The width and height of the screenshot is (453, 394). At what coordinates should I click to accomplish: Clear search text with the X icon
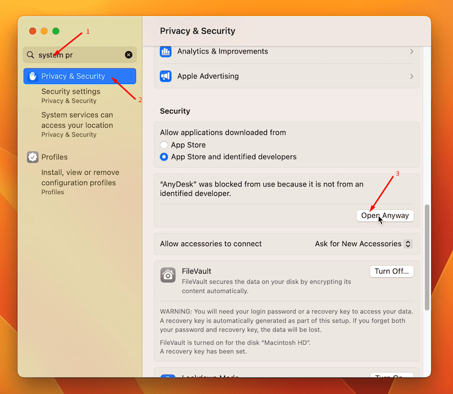pos(129,55)
